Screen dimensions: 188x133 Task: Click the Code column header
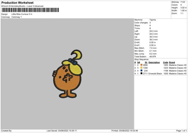coord(165,62)
